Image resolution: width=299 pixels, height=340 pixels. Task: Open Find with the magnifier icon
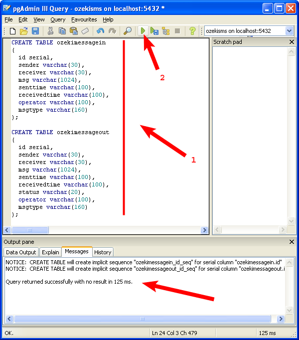click(128, 31)
